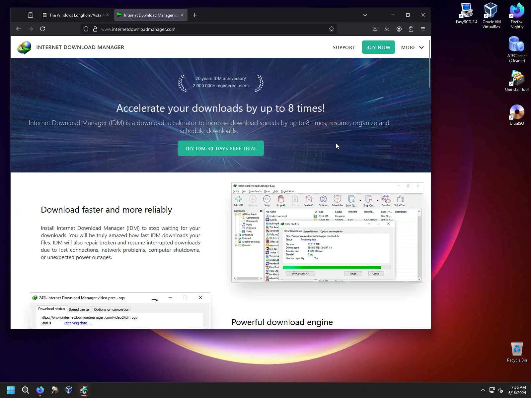Select the Uninstall Tool desktop shortcut

point(517,81)
